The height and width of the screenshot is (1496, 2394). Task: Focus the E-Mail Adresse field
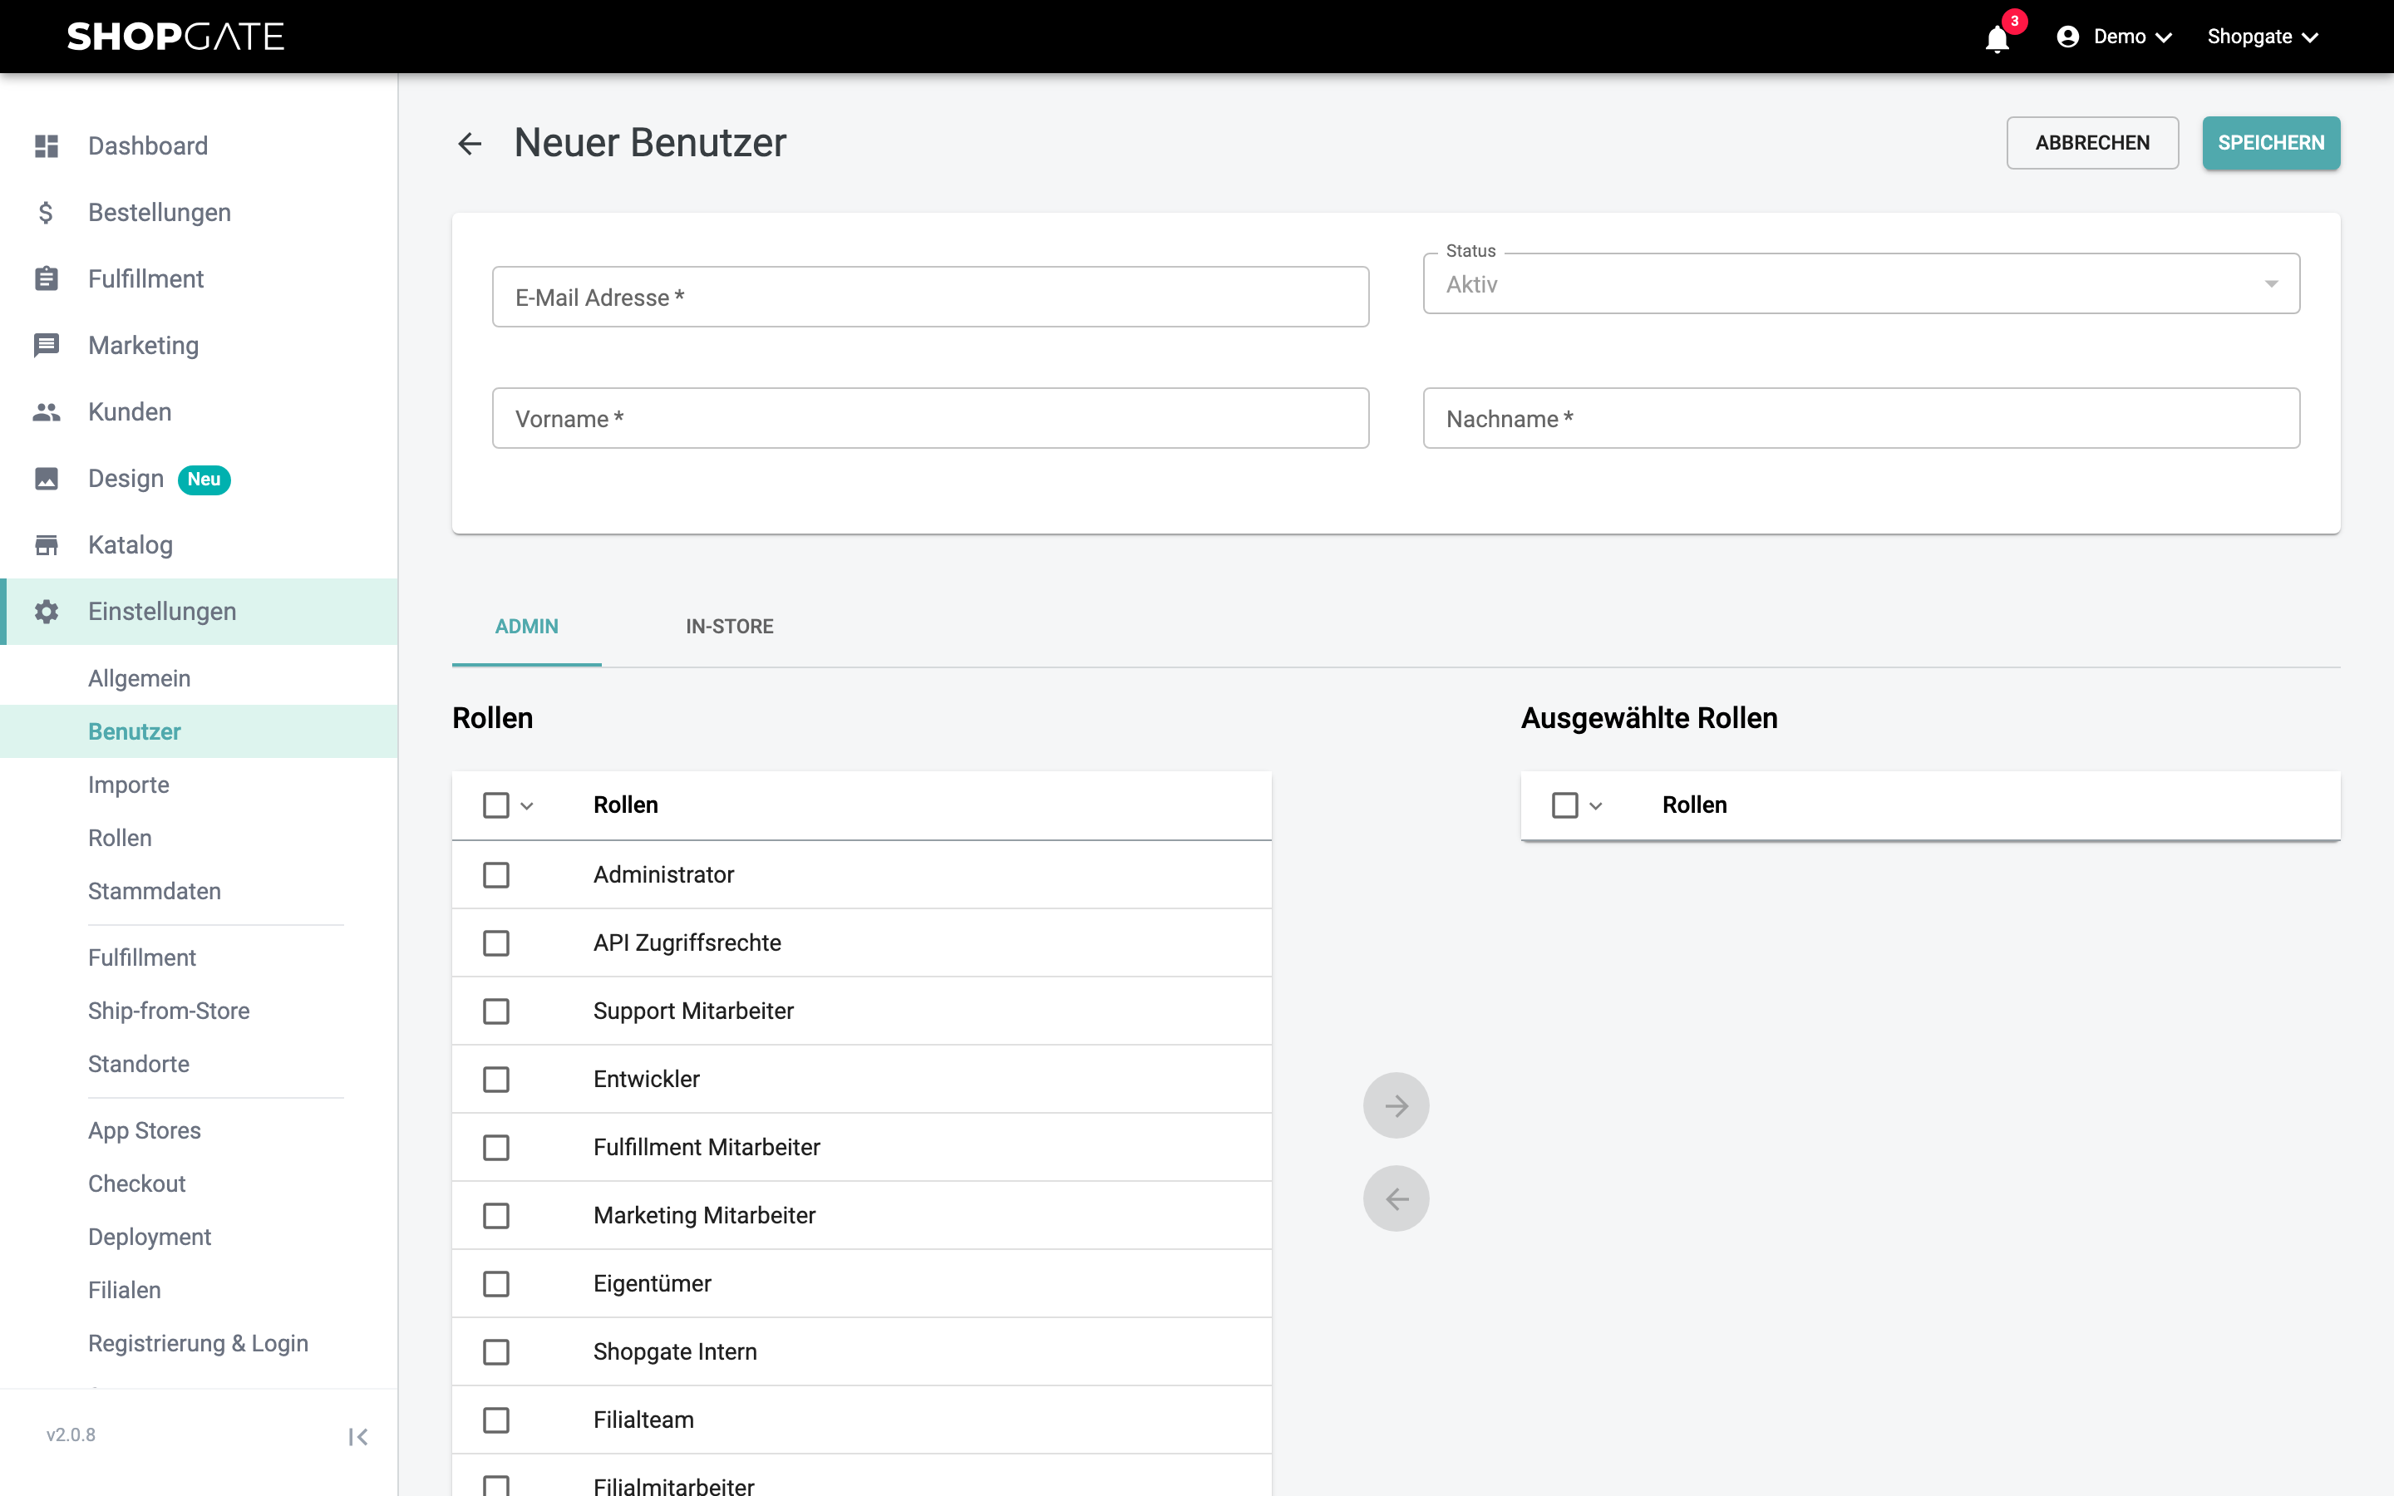pos(930,297)
